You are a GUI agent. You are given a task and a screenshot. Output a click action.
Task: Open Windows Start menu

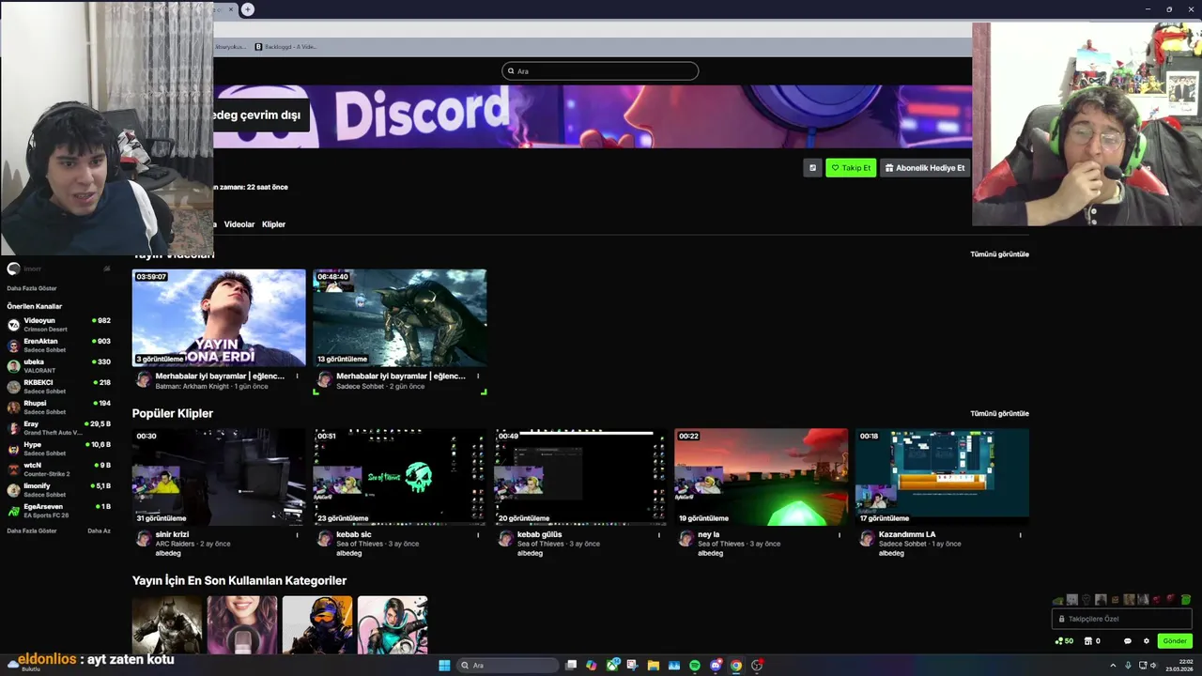(444, 665)
